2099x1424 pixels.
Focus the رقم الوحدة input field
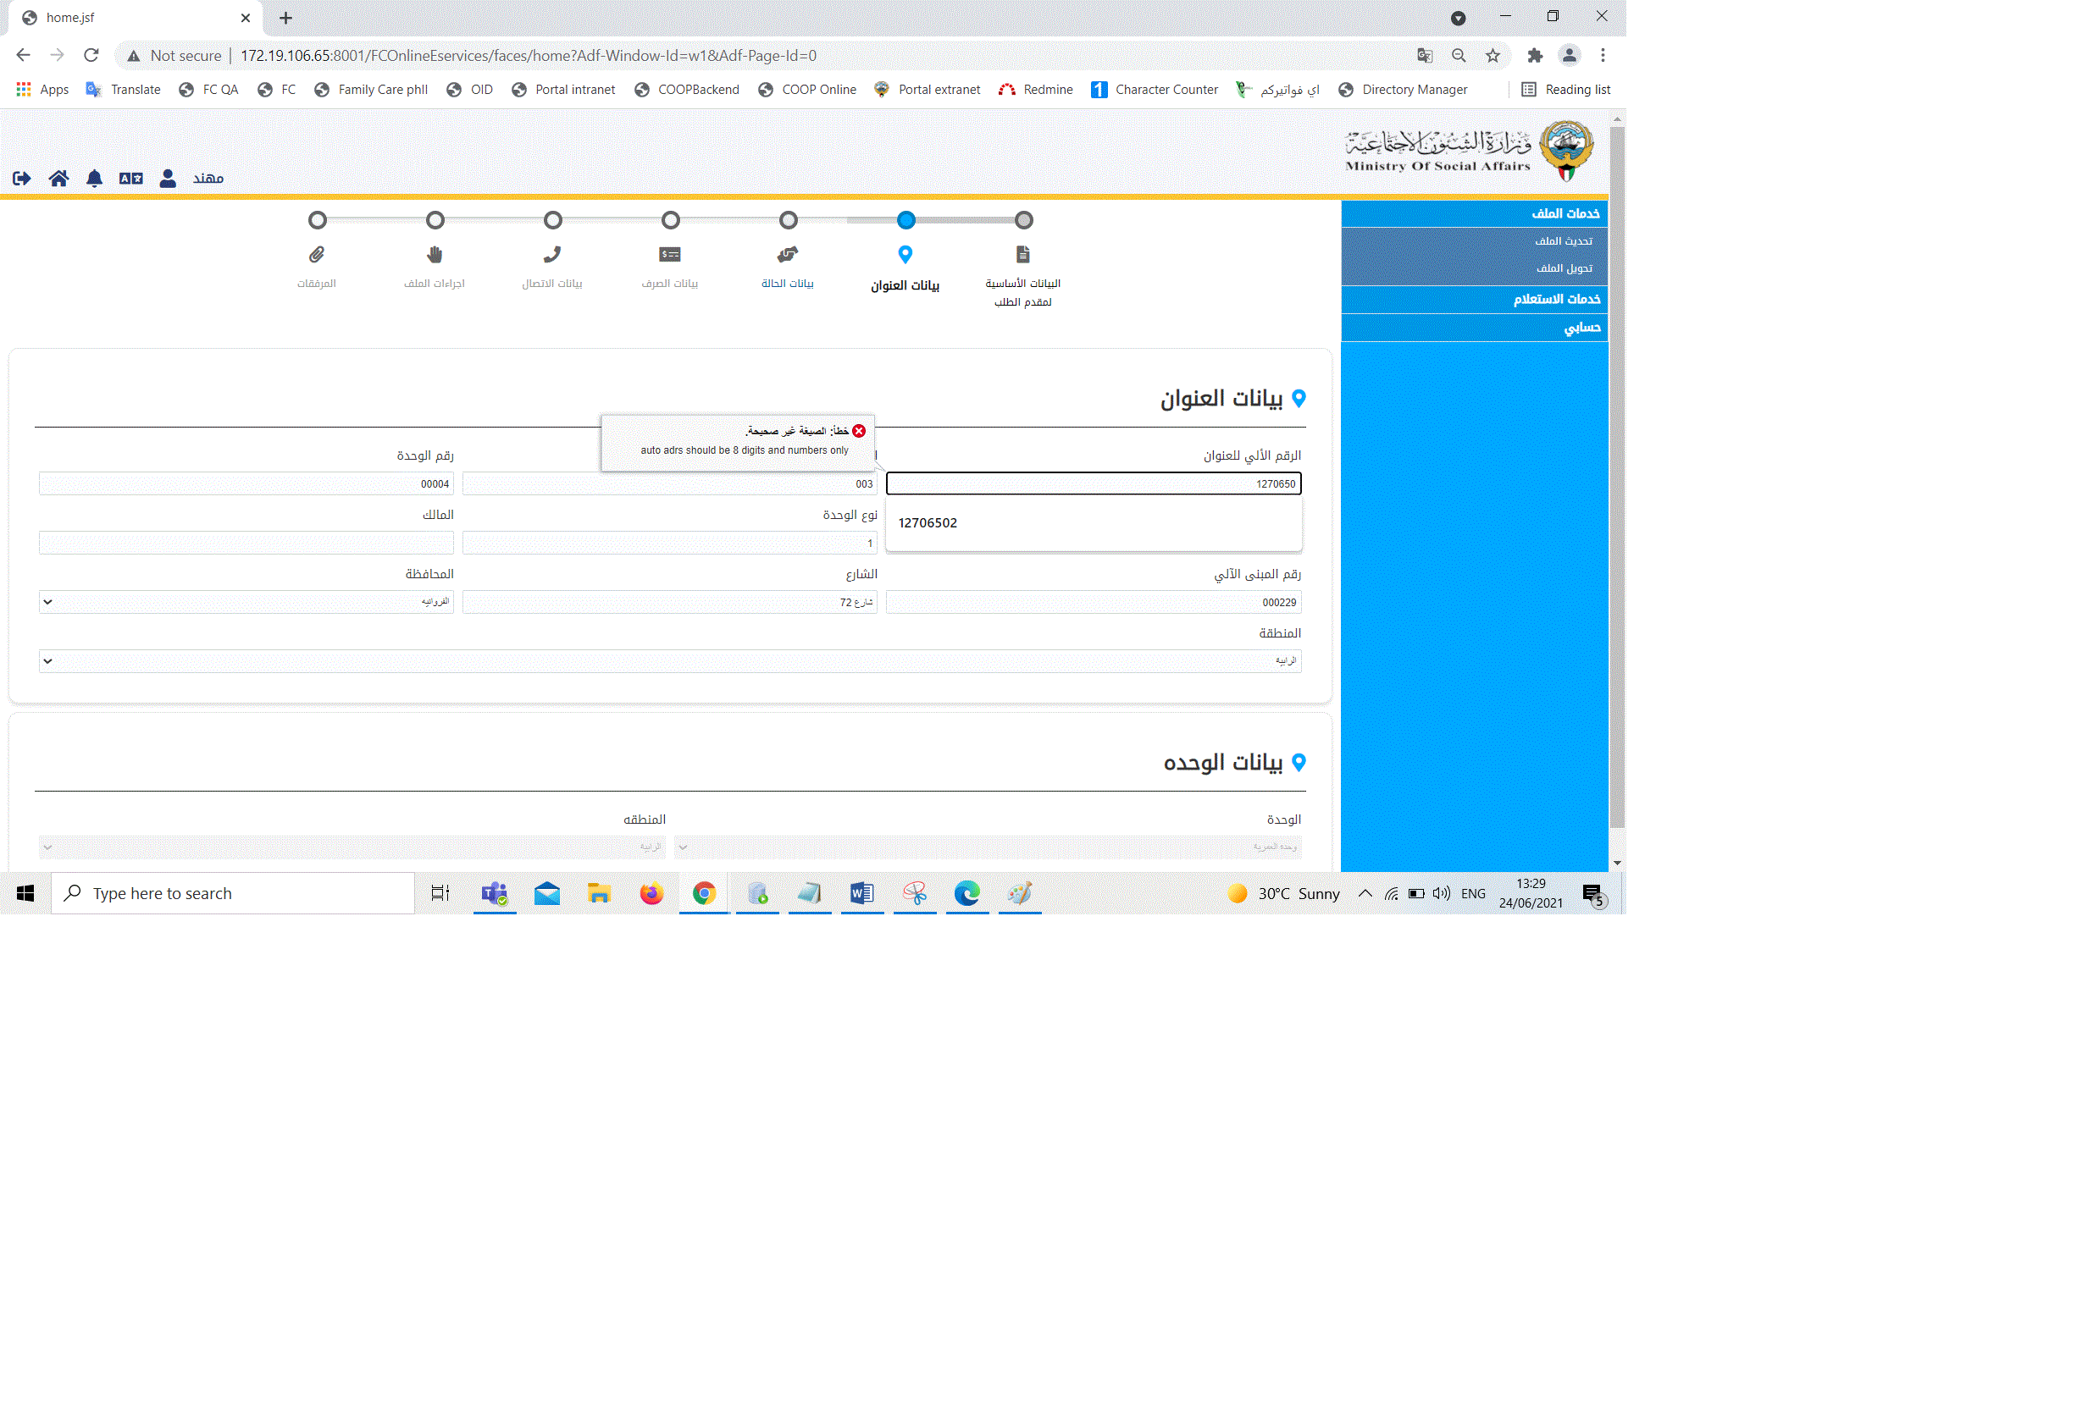point(246,484)
